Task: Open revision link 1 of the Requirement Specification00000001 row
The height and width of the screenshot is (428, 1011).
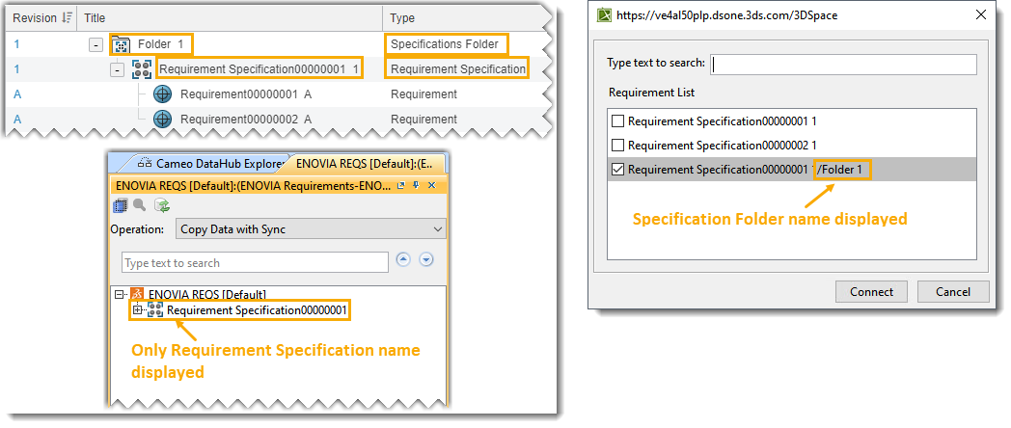Action: [x=16, y=69]
